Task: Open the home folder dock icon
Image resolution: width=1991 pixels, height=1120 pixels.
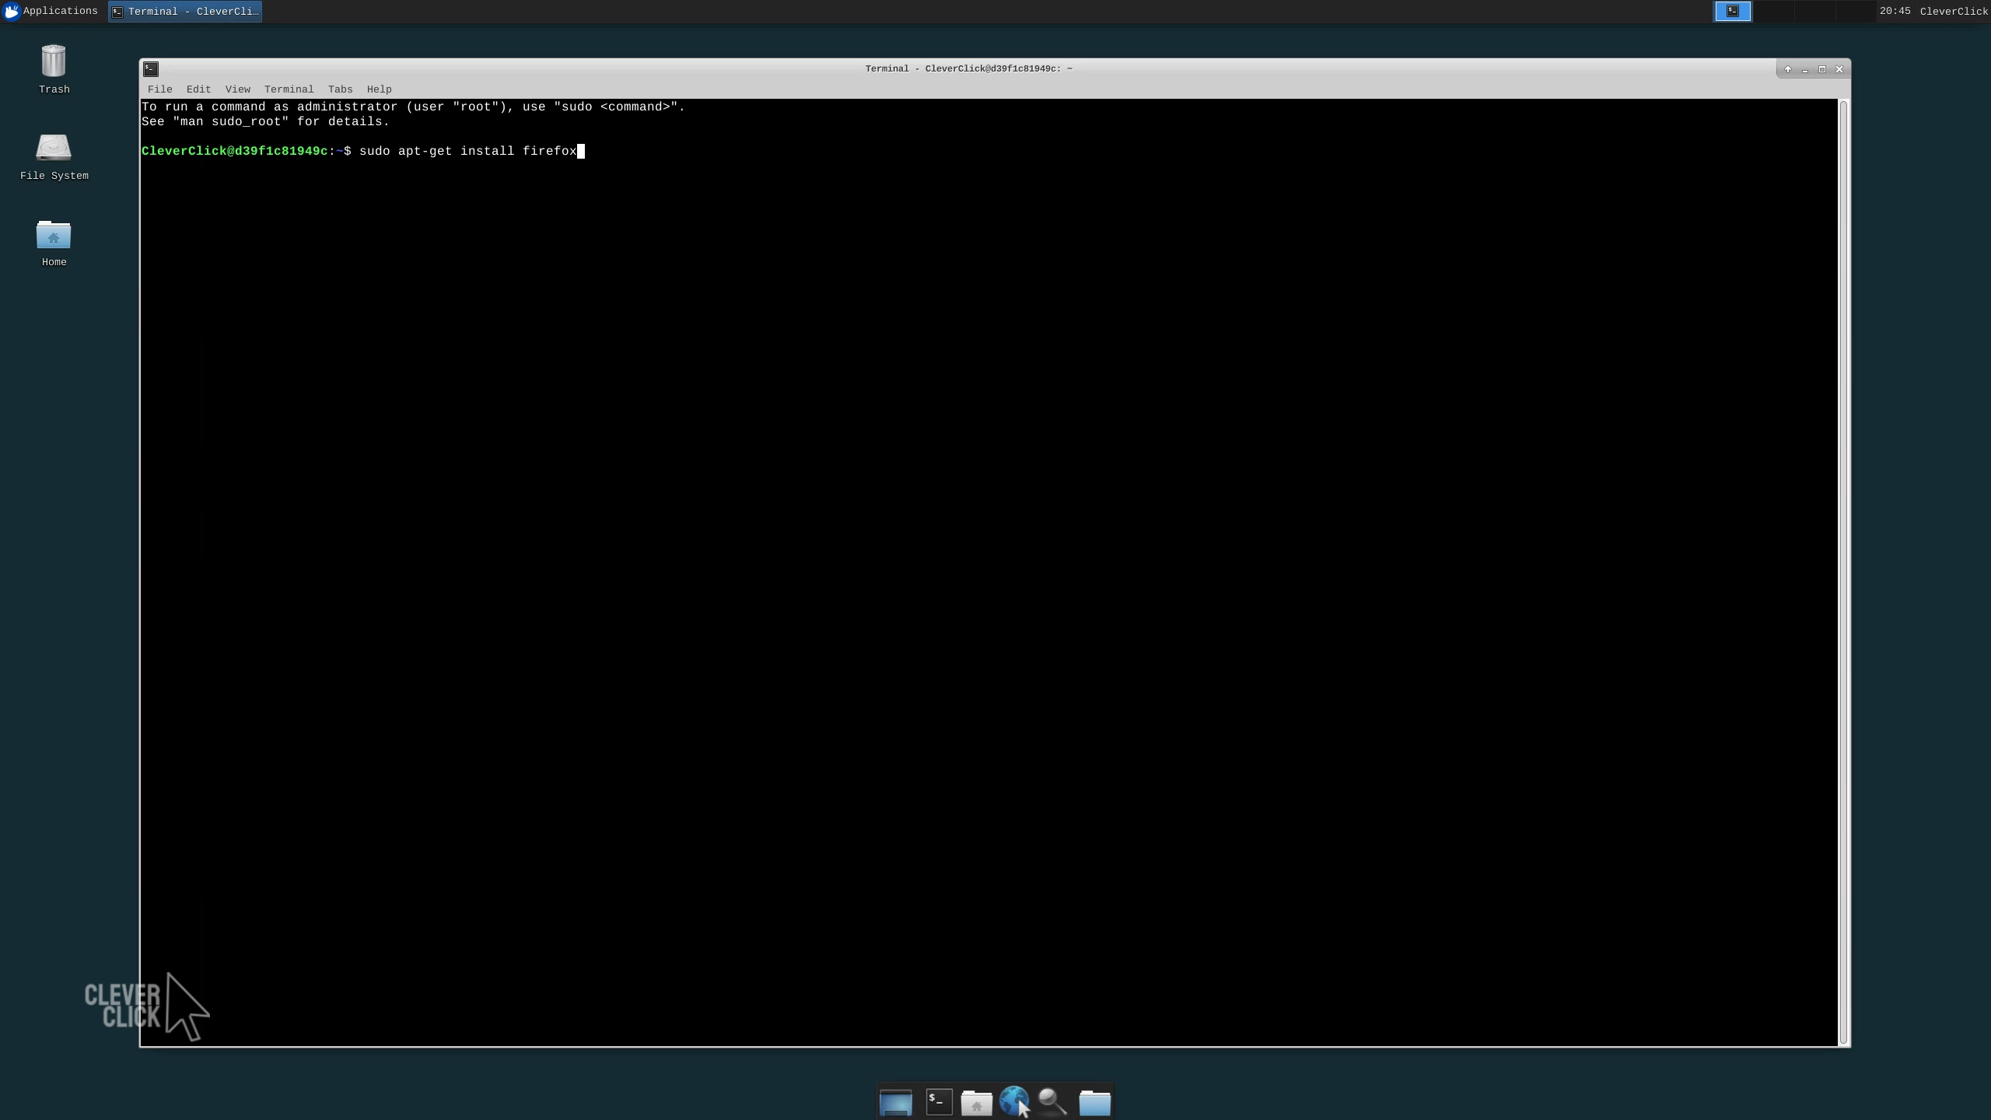Action: 976,1102
